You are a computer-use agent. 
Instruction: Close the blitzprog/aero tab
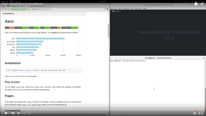coord(25,6)
